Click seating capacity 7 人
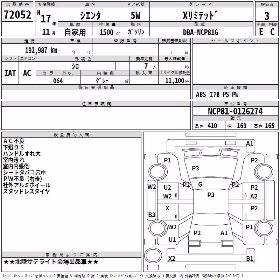The height and width of the screenshot is (280, 280). [x=150, y=66]
